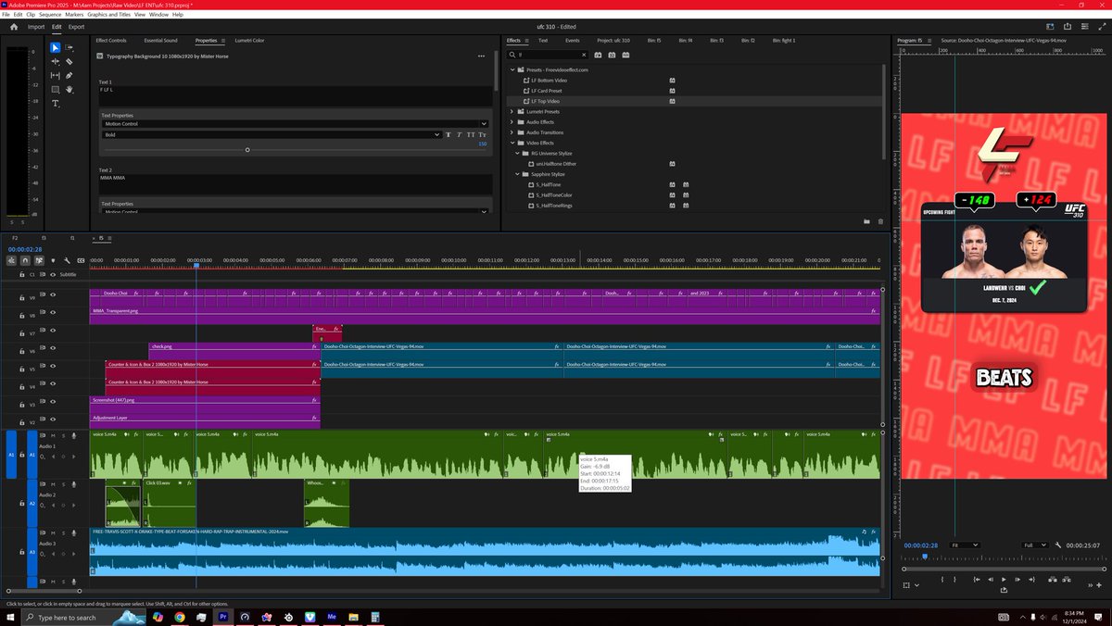The height and width of the screenshot is (626, 1112).
Task: Select the Pen tool
Action: (x=69, y=75)
